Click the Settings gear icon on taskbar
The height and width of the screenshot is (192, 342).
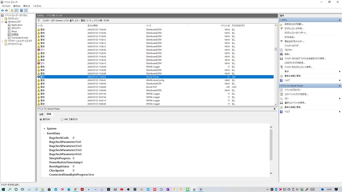coord(201,189)
